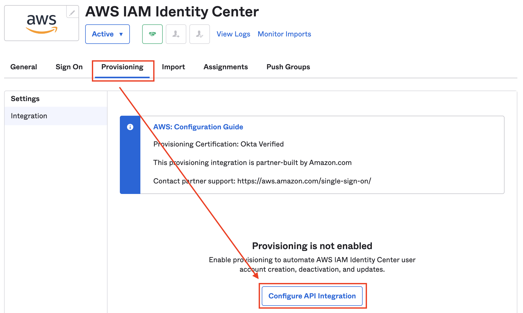Click the push user provisioning icon
This screenshot has width=523, height=313.
pos(176,34)
